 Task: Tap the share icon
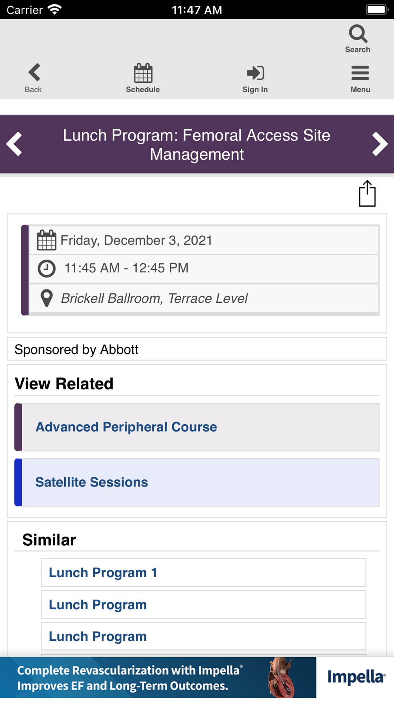click(367, 194)
